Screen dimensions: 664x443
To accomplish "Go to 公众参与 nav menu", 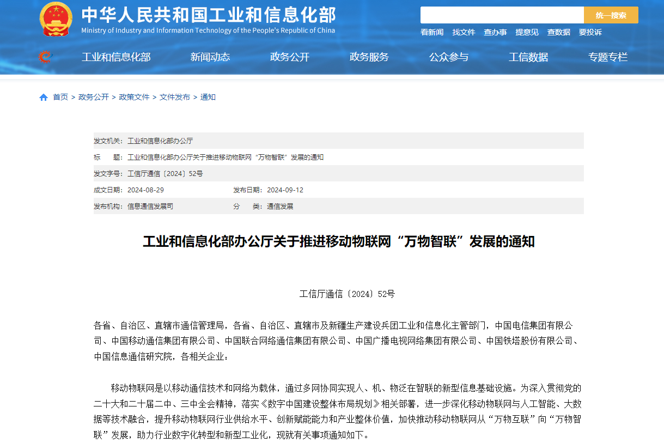I will click(x=449, y=57).
